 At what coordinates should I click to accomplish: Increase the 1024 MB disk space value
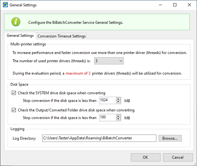click(118, 99)
